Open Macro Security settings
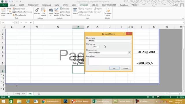 (x=19, y=15)
